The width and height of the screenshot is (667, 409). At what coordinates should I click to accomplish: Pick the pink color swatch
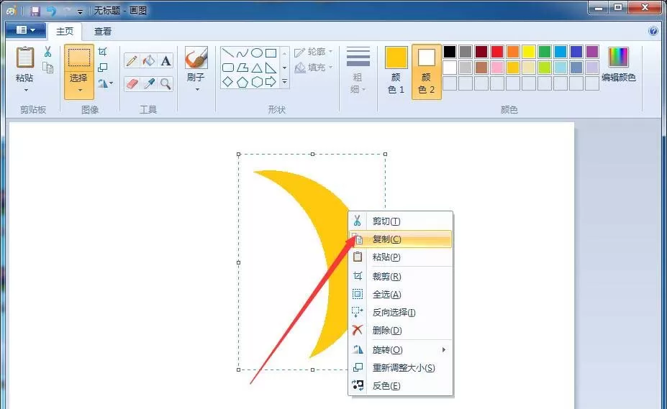pyautogui.click(x=497, y=67)
